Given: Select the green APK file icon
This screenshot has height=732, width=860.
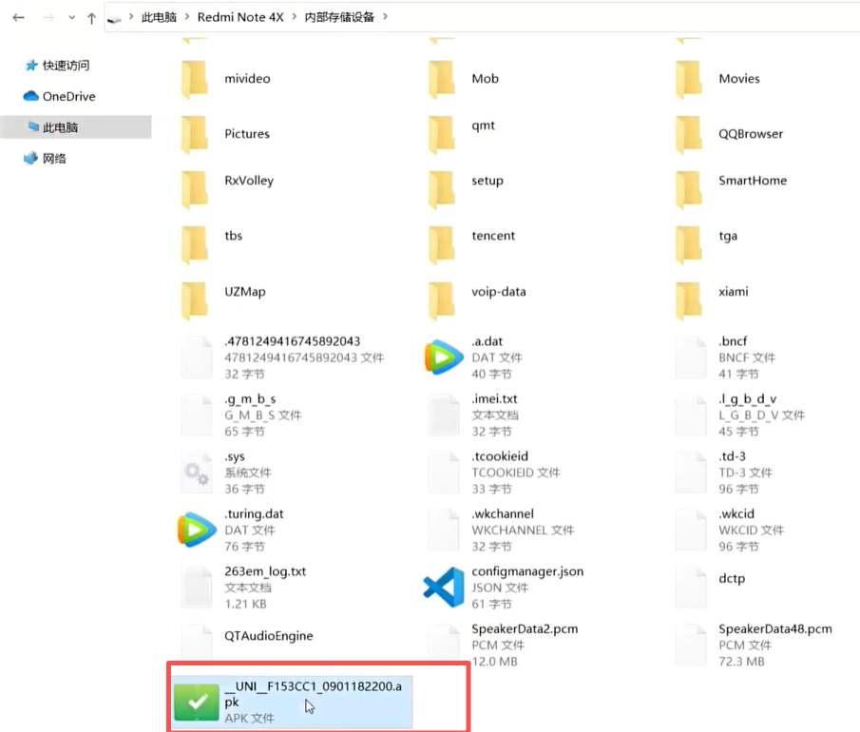Looking at the screenshot, I should [x=197, y=703].
